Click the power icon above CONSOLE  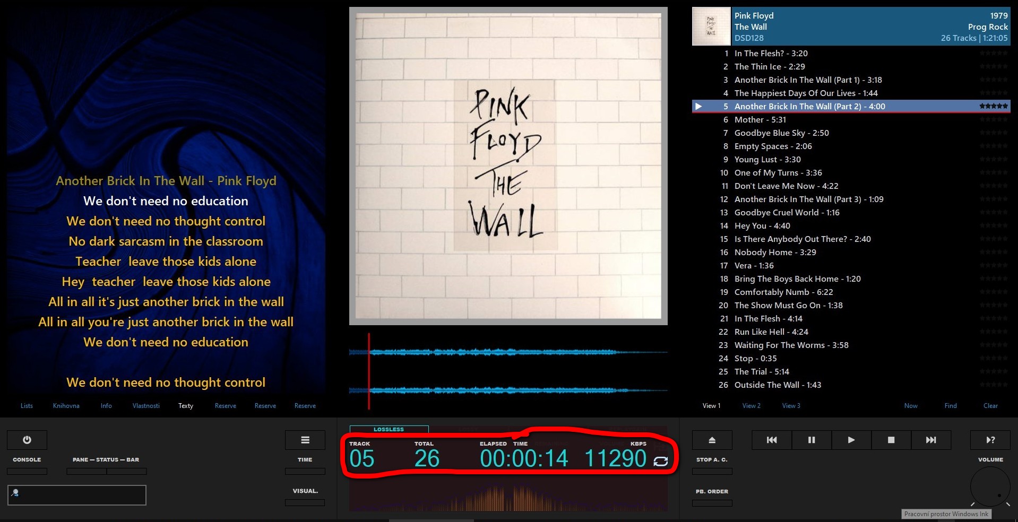(x=27, y=440)
